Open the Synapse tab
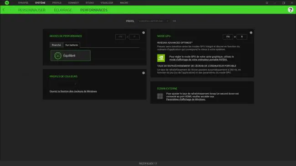 pos(23,3)
